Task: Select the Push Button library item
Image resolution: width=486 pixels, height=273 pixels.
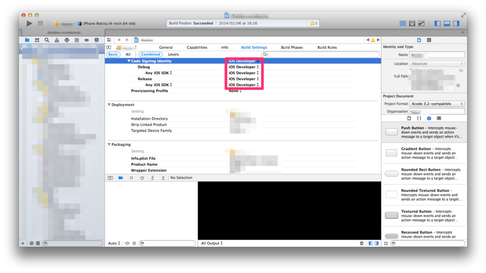Action: [x=424, y=132]
